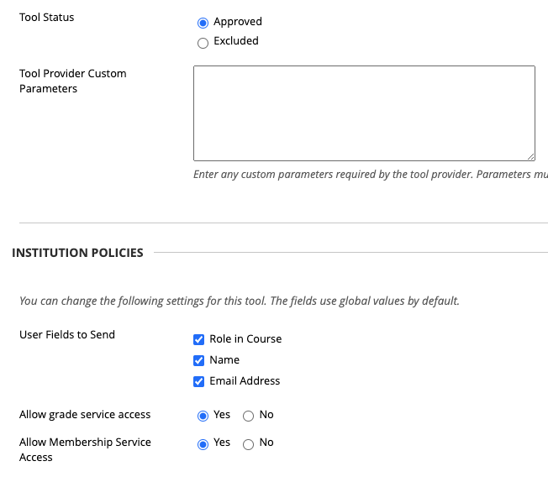Image resolution: width=548 pixels, height=482 pixels.
Task: Click the Tool Status field label
Action: click(47, 17)
